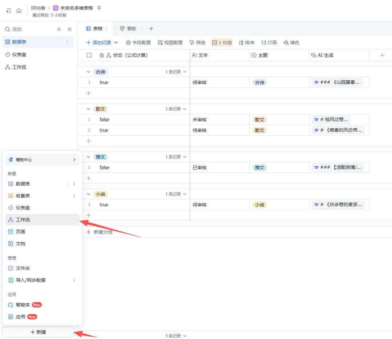The height and width of the screenshot is (339, 392).
Task: Open the 填色 fill color tool
Action: tap(291, 43)
